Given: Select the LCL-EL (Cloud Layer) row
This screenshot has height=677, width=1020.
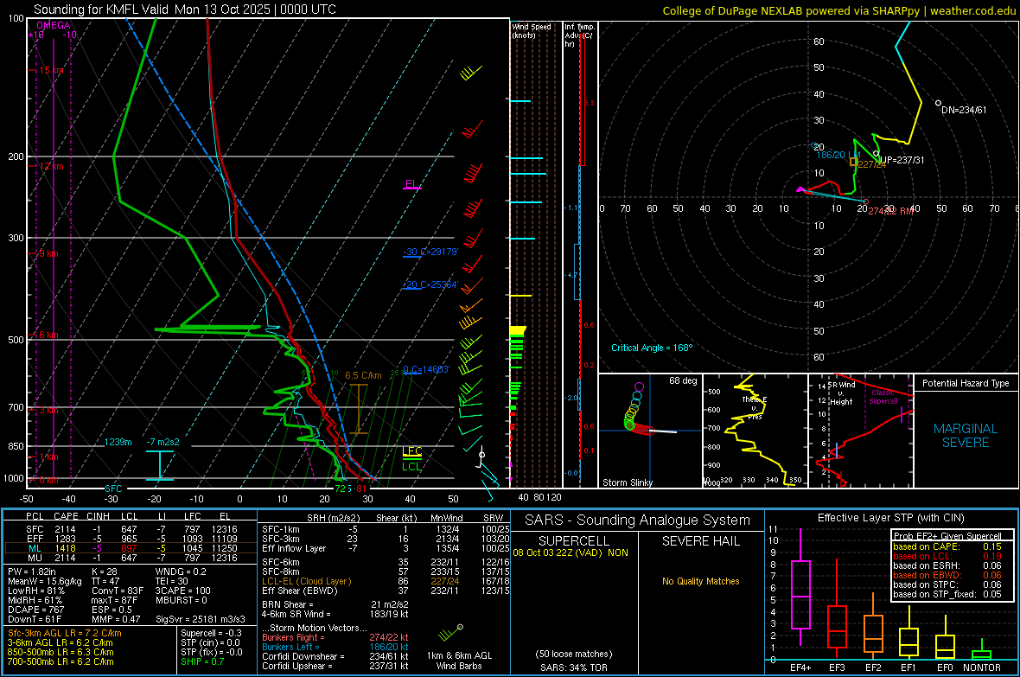Looking at the screenshot, I should pos(386,581).
